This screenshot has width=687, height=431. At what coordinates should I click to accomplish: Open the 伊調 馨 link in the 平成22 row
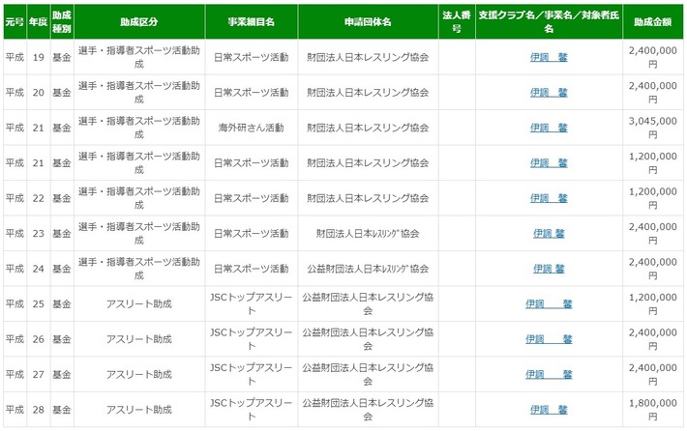coord(549,198)
